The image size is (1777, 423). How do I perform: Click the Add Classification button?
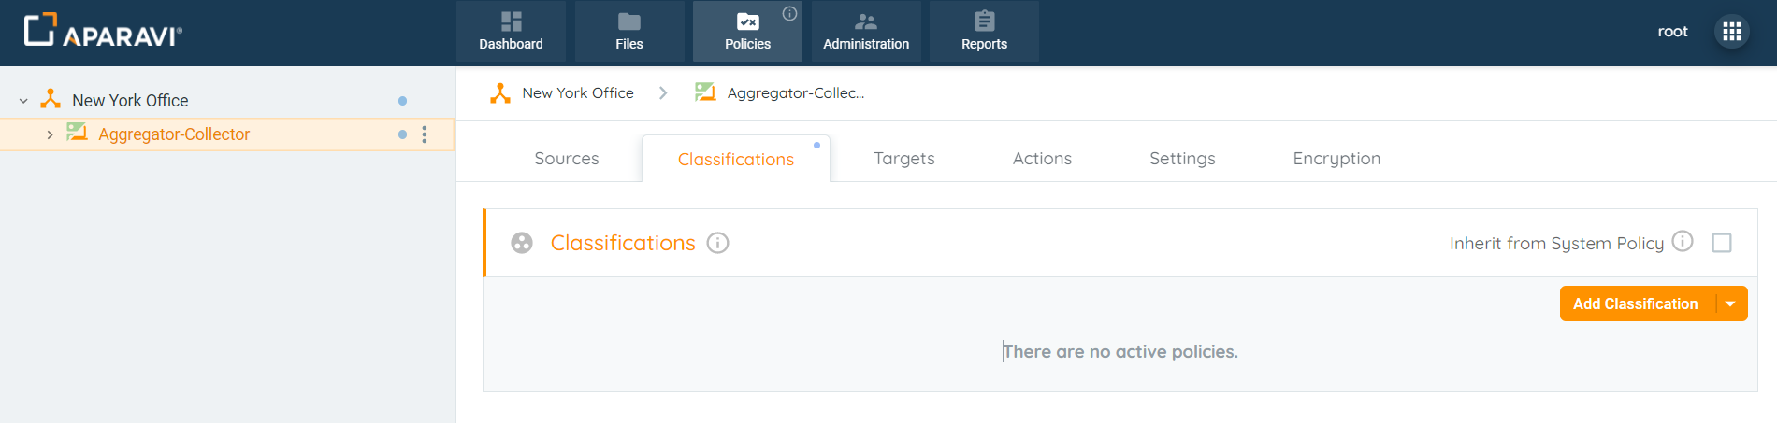[1635, 303]
